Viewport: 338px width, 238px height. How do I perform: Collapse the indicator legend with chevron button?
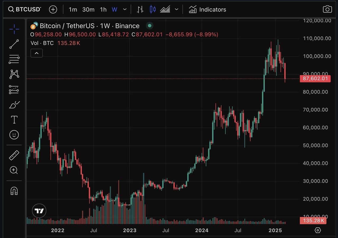click(37, 53)
